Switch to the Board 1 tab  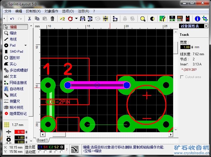43,140
